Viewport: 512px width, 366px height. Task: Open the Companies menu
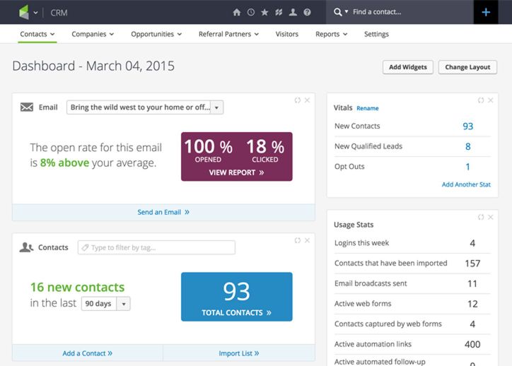(x=93, y=34)
